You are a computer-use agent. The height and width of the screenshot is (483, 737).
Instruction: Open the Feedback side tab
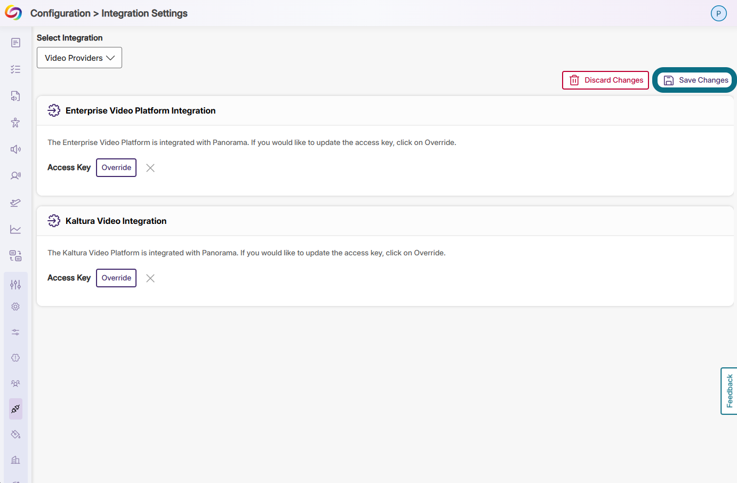[x=729, y=391]
